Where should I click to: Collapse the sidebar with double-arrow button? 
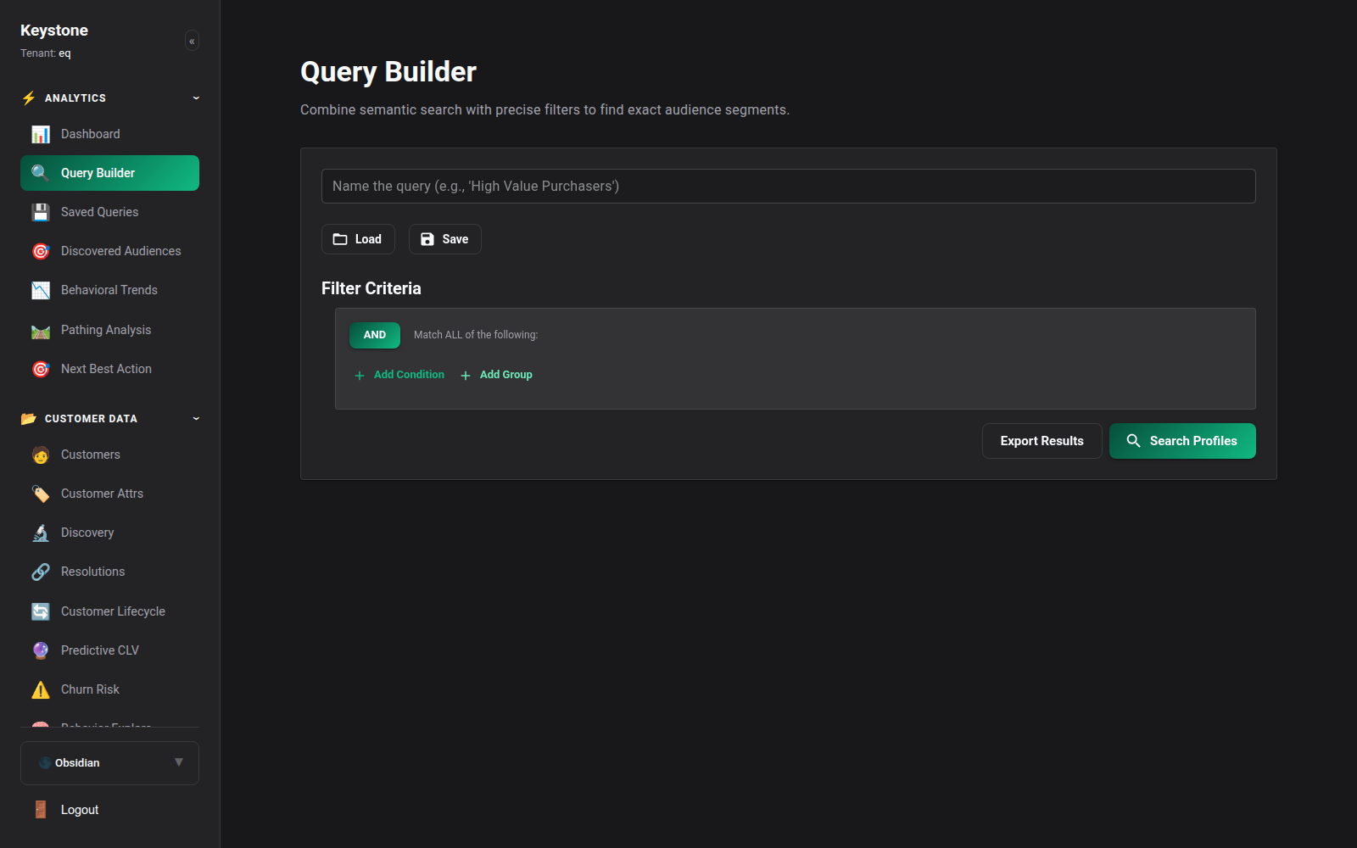[192, 41]
